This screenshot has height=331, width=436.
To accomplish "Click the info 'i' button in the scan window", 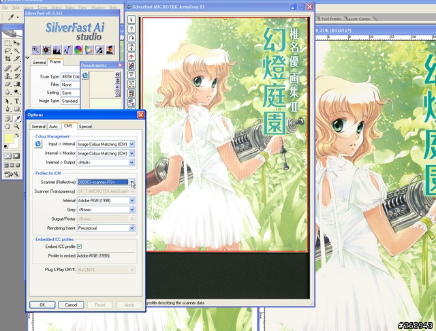I will 131,20.
